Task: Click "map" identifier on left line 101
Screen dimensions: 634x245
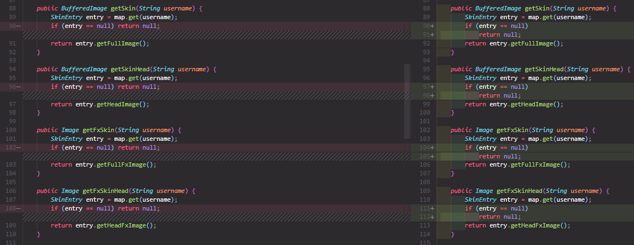Action: point(119,139)
